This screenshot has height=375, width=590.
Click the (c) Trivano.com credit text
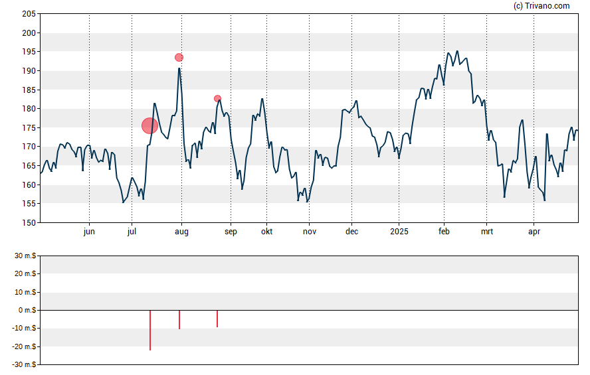[x=541, y=6]
